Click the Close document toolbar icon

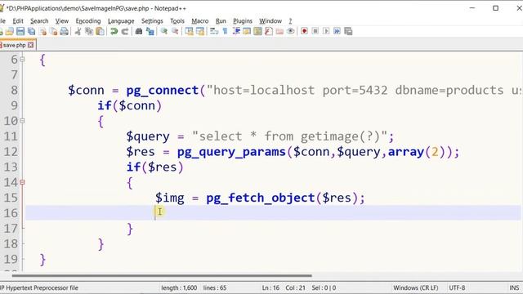[x=42, y=31]
